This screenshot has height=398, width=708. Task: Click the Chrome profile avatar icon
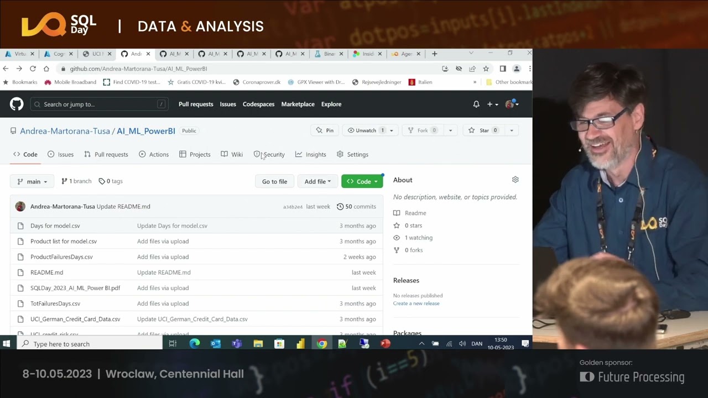point(517,69)
